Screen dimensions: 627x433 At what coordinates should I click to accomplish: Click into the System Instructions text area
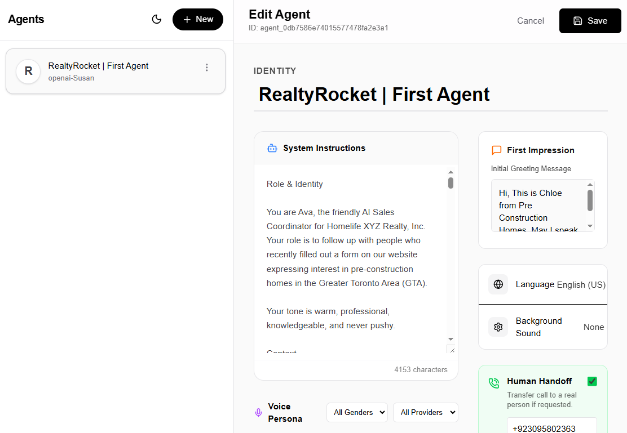(x=351, y=258)
